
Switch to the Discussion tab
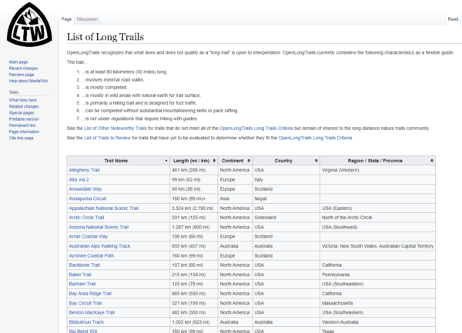tap(87, 18)
